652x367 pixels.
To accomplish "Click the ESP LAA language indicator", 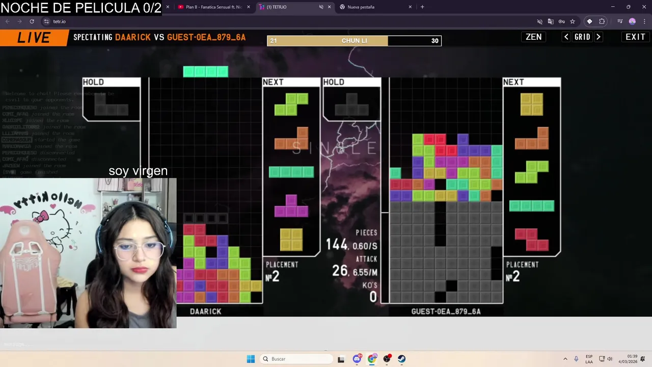I will click(589, 359).
